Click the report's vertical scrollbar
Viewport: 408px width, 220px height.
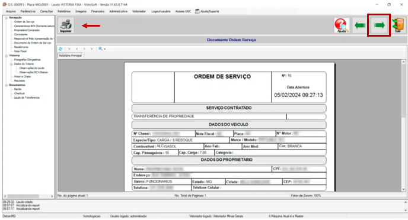click(x=403, y=125)
